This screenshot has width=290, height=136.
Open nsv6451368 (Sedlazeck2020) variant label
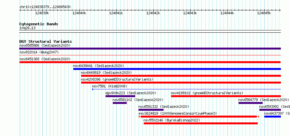pos(45,59)
